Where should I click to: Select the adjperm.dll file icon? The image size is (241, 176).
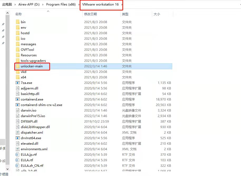pos(18,88)
